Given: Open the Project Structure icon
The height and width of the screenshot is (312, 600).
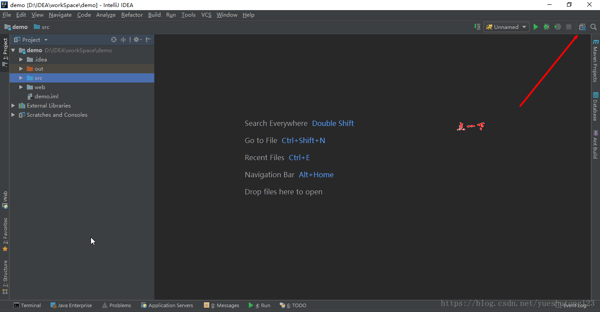Looking at the screenshot, I should point(582,27).
